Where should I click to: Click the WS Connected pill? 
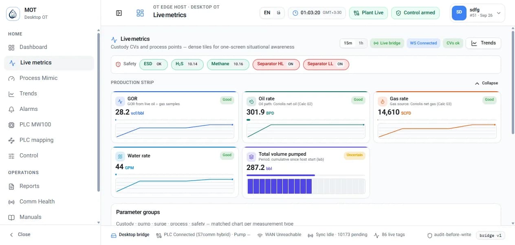[423, 43]
